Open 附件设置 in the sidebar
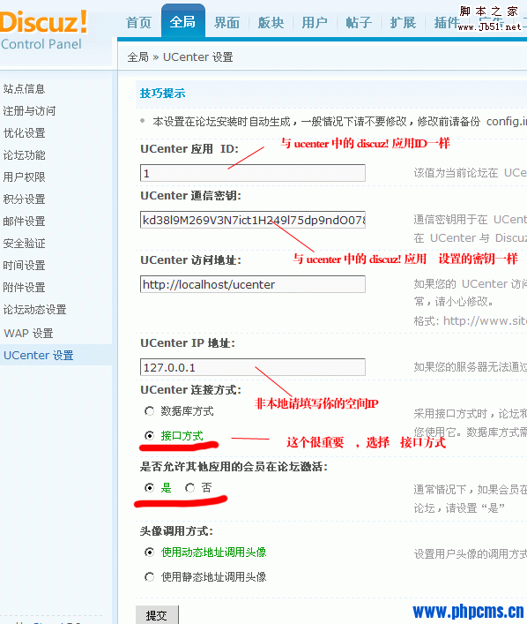 click(25, 288)
